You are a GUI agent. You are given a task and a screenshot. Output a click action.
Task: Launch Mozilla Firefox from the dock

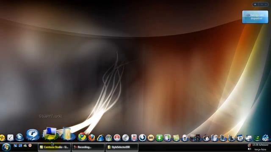pyautogui.click(x=91, y=138)
